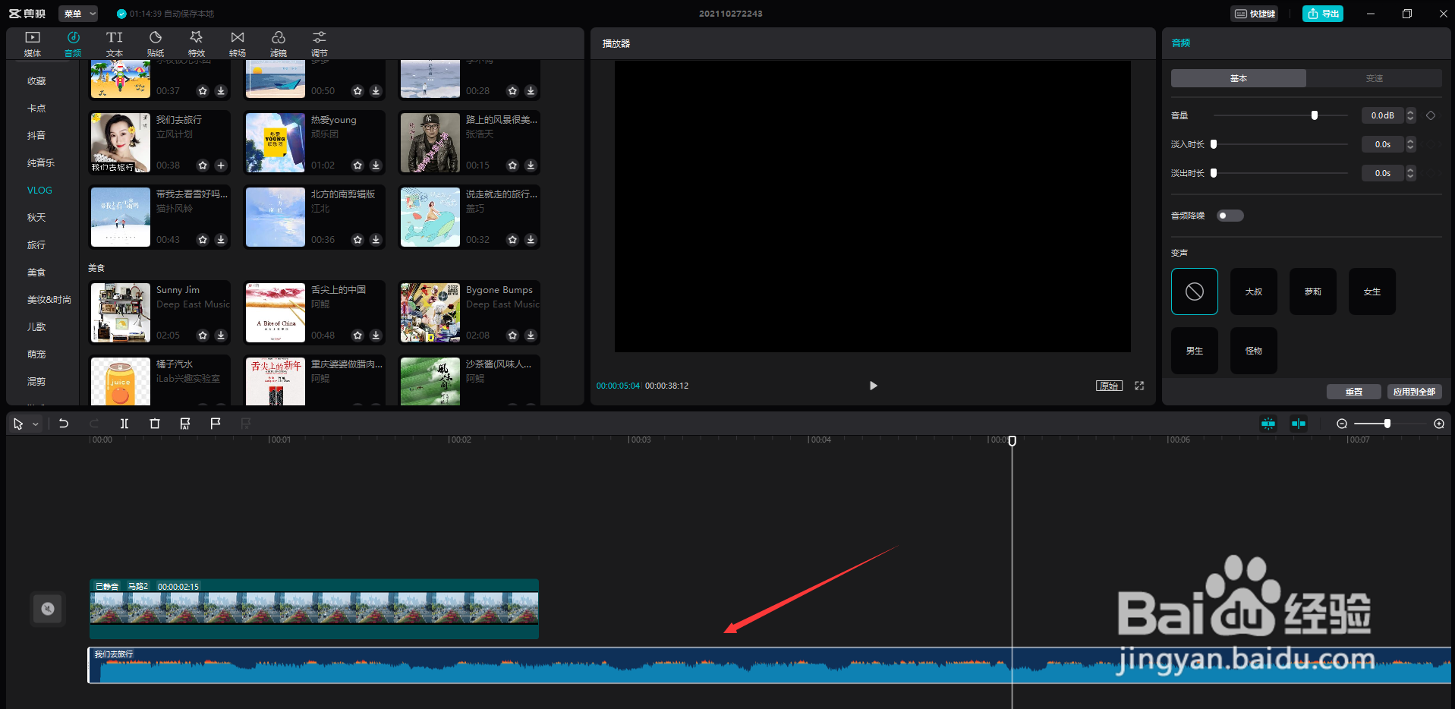Favorite the 舌尖上的中国 track
The height and width of the screenshot is (709, 1455).
pyautogui.click(x=357, y=336)
